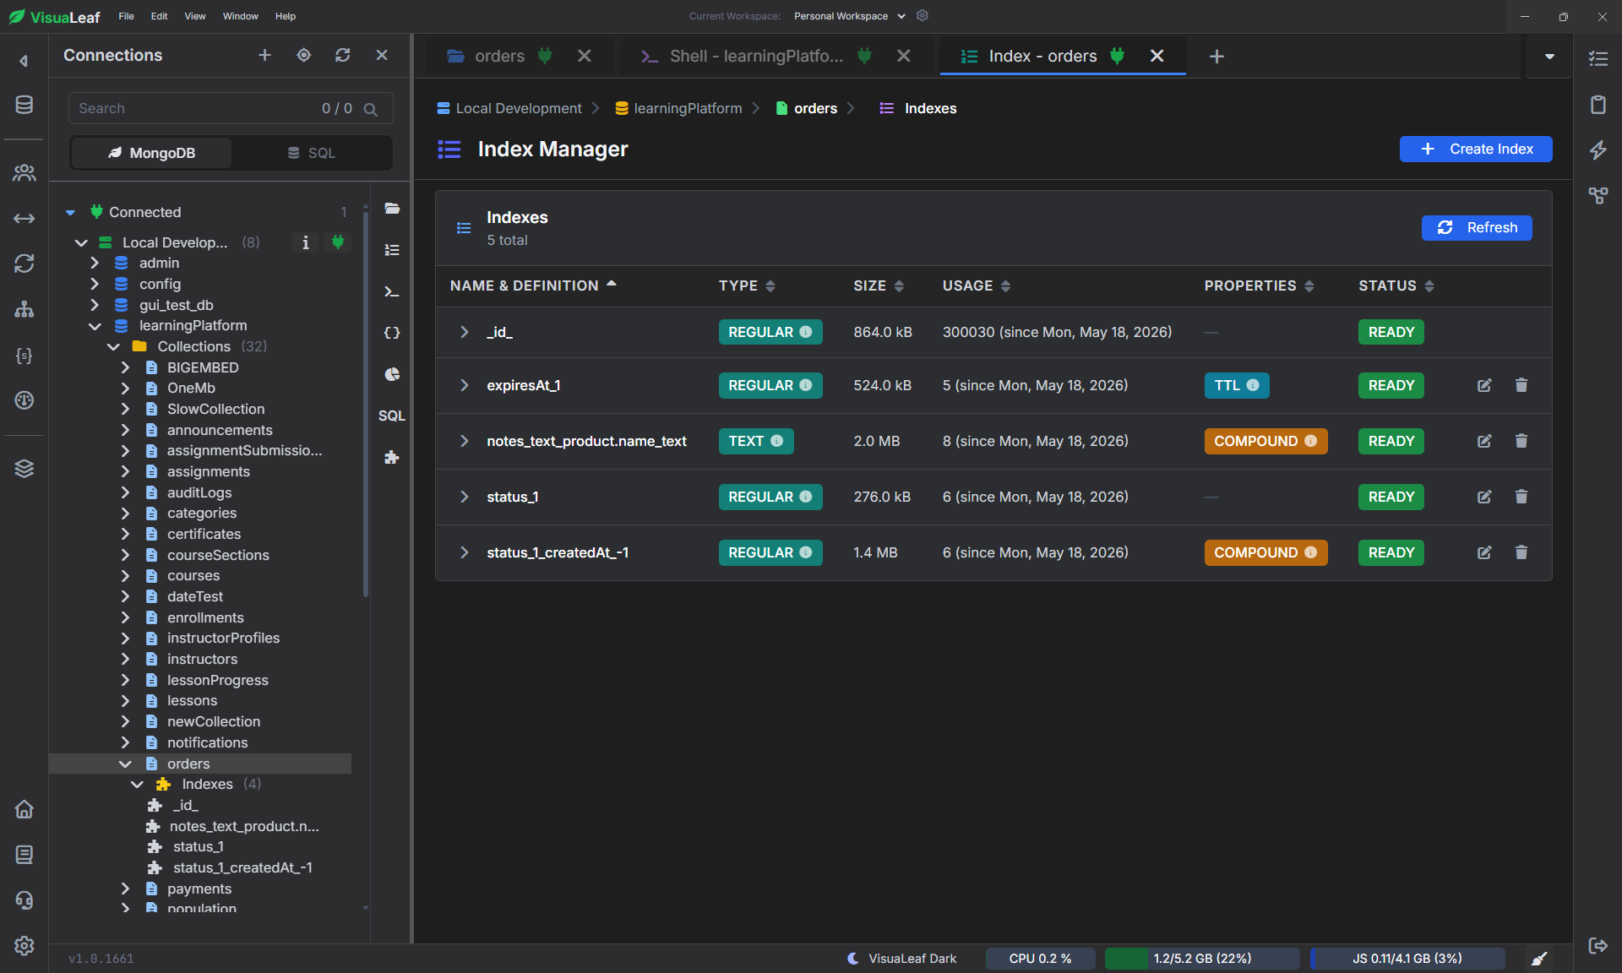Click the lightning bolt icon in right sidebar
Screen dimensions: 1622x973
click(x=1598, y=150)
